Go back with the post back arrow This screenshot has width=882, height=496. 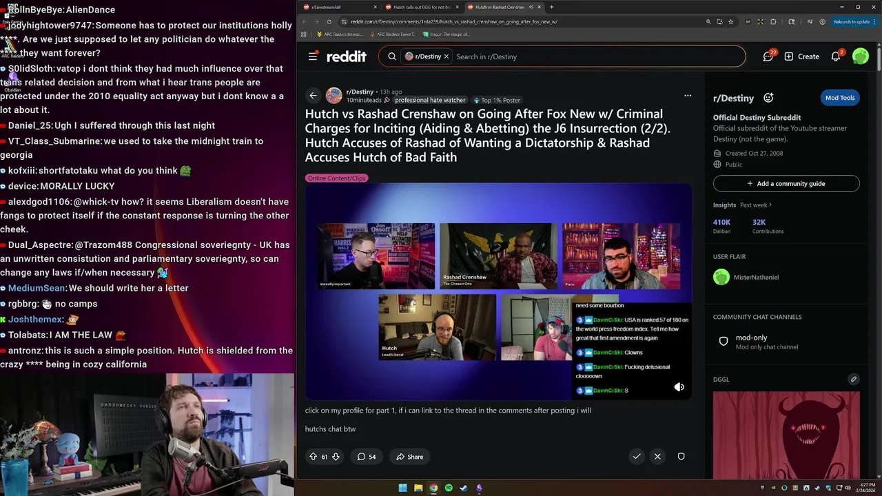(x=314, y=96)
